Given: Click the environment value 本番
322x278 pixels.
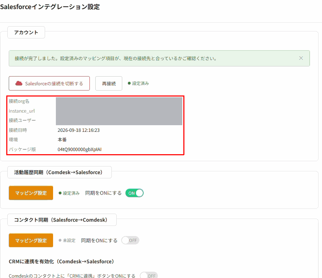Looking at the screenshot, I should click(x=62, y=140).
